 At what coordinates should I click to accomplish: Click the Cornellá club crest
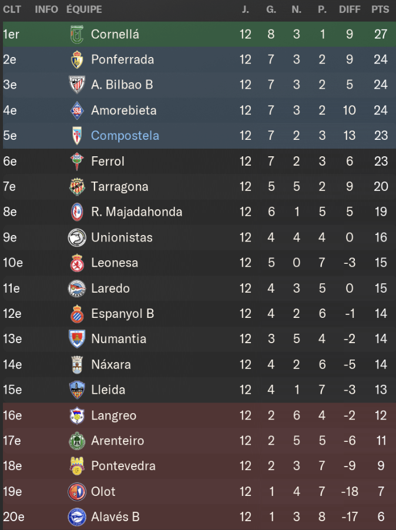pyautogui.click(x=76, y=34)
